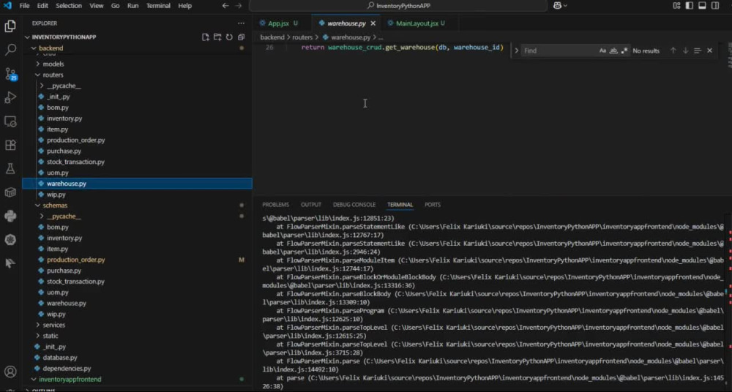
Task: Collapse all folders in Explorer
Action: coord(241,37)
